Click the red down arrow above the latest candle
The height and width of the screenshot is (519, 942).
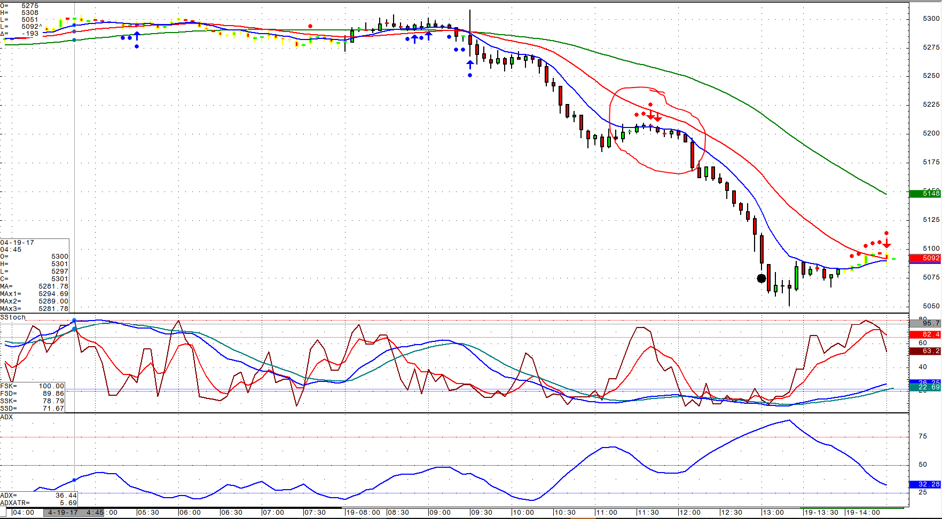coord(886,243)
